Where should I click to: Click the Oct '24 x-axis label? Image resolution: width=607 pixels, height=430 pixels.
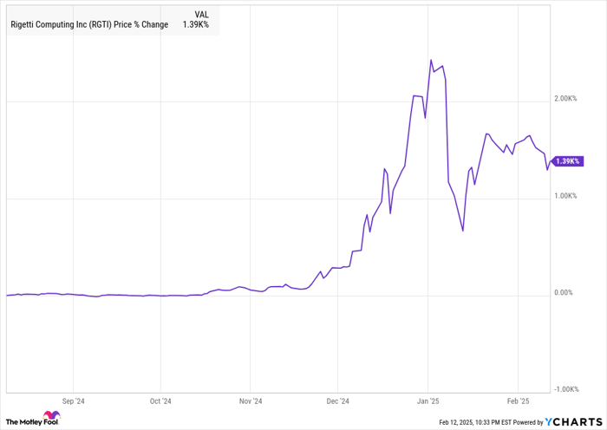[161, 401]
